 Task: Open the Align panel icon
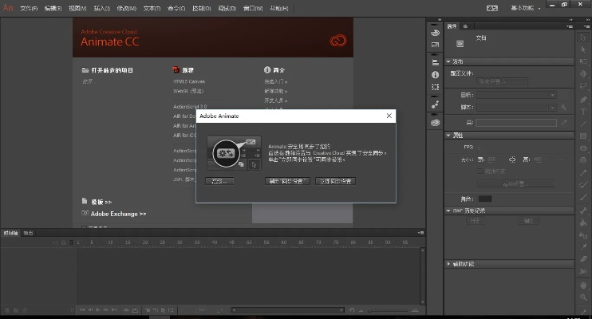(435, 62)
